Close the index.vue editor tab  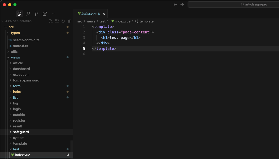[x=104, y=14]
